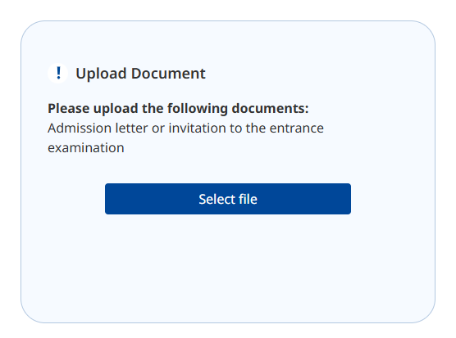Click the word 'file' on the blue button
The image size is (456, 338).
click(248, 199)
